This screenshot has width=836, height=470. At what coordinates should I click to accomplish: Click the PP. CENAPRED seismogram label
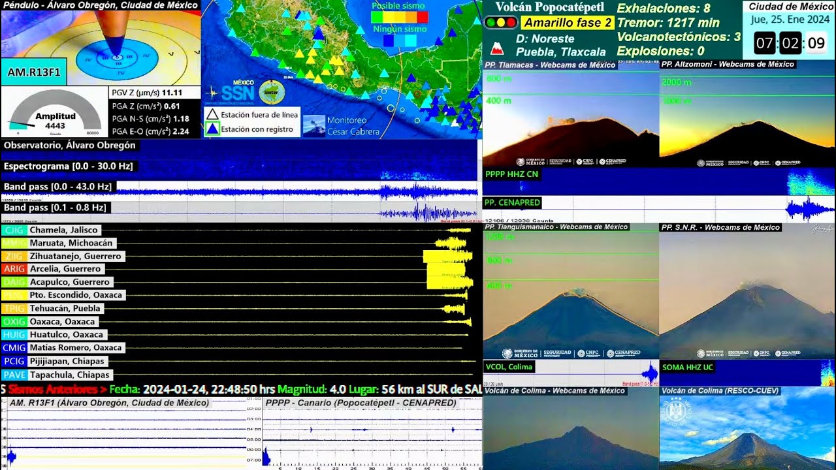point(513,202)
